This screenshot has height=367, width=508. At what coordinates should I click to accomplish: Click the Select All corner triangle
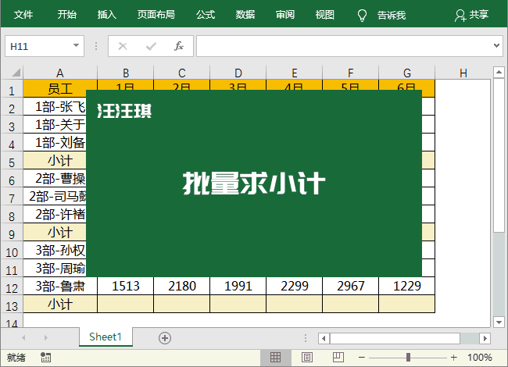click(16, 73)
